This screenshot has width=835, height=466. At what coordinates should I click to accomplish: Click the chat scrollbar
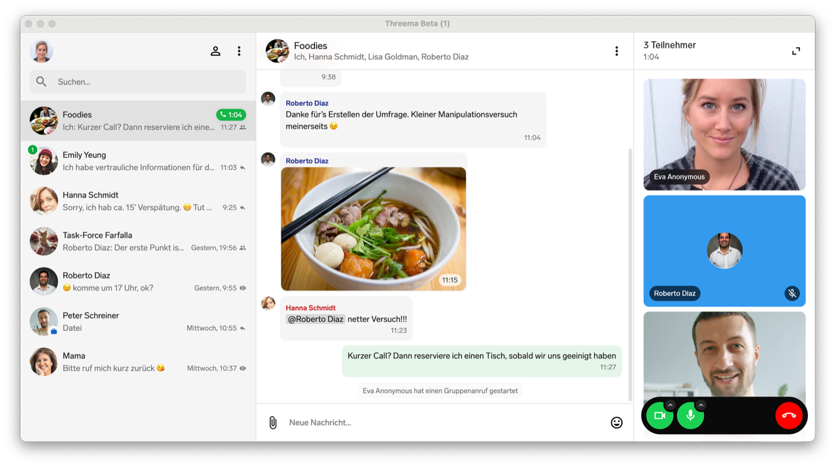tap(630, 274)
